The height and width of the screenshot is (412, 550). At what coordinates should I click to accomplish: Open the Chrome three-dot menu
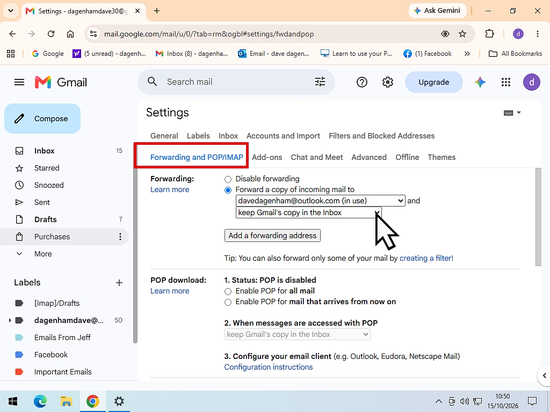coord(537,34)
